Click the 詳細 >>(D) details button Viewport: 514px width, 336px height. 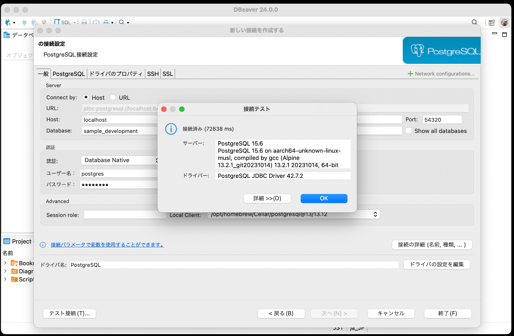[267, 198]
